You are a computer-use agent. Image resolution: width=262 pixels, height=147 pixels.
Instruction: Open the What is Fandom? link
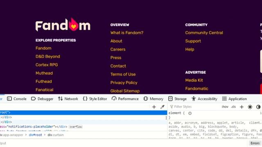pos(127,33)
